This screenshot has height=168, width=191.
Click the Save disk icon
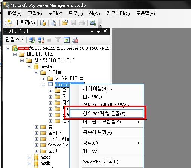[73, 23]
